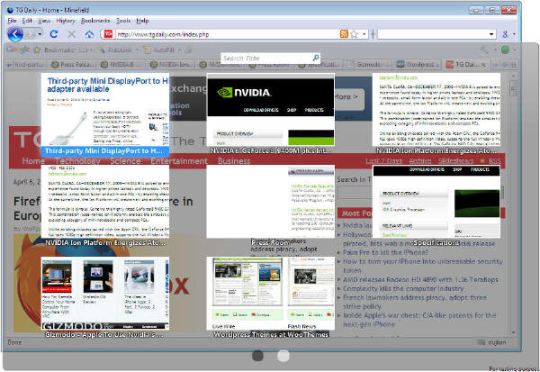Viewport: 540px width, 372px height.
Task: Bookmark this page with the star icon
Action: [x=354, y=34]
